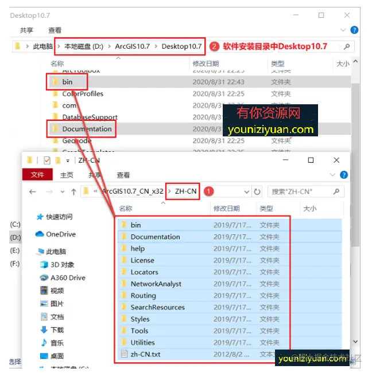Open the 文件 tab in ZH-CN window
The width and height of the screenshot is (372, 373).
tap(37, 175)
